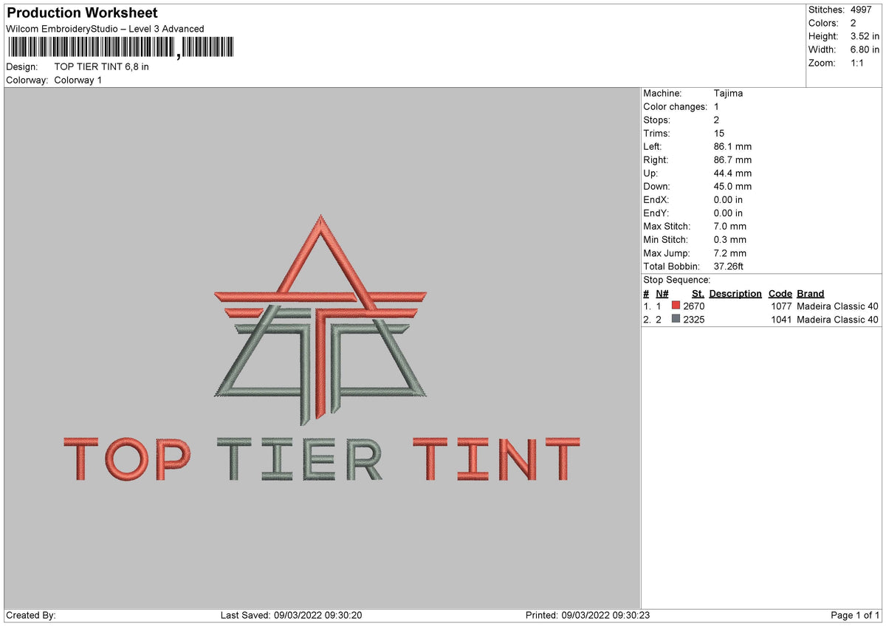Screen dimensions: 886x626
Task: Click thread code 1041 in stop sequence
Action: [x=781, y=319]
